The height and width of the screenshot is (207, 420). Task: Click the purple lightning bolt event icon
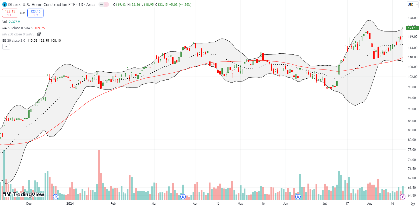coord(403,197)
